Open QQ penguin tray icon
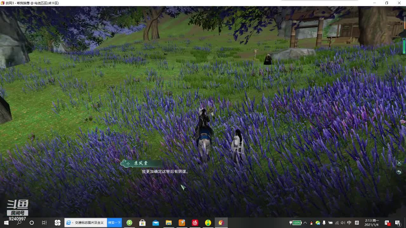Screen dimensions: 406x228 [311, 223]
